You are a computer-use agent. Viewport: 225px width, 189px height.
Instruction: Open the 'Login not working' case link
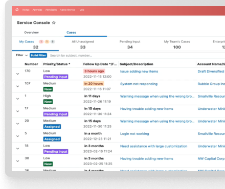click(x=134, y=134)
